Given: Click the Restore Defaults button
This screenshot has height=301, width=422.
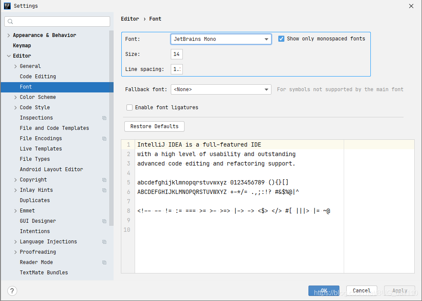Looking at the screenshot, I should (x=154, y=126).
